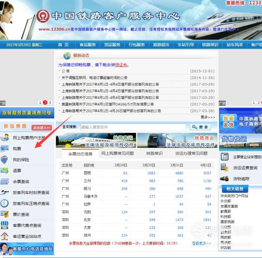This screenshot has width=262, height=258.
Task: Click 501 tickets for 深圳 to 沈阳
Action: tap(208, 212)
